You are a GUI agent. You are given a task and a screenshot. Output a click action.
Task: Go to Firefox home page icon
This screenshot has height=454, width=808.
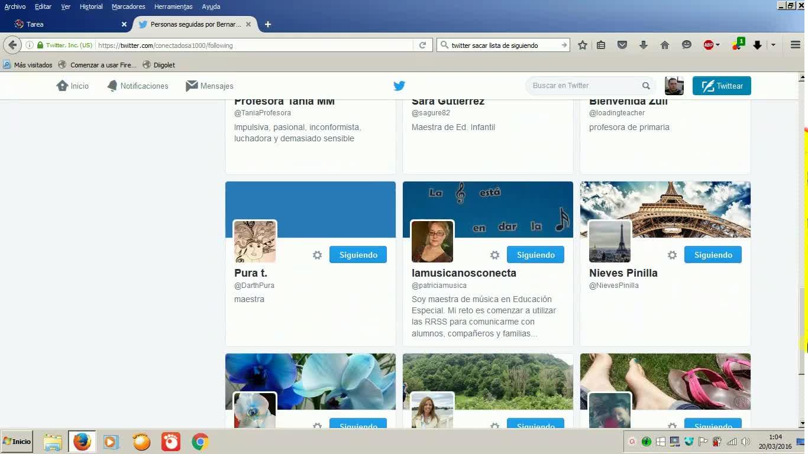[665, 45]
